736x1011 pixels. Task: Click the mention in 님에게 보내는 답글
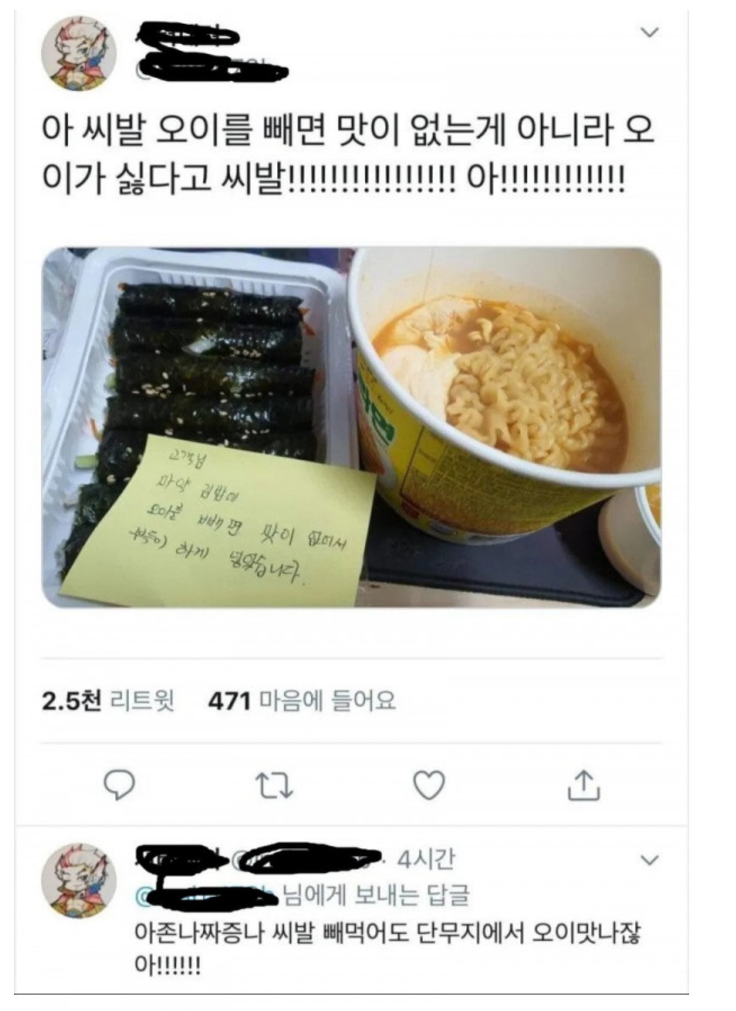(x=208, y=895)
